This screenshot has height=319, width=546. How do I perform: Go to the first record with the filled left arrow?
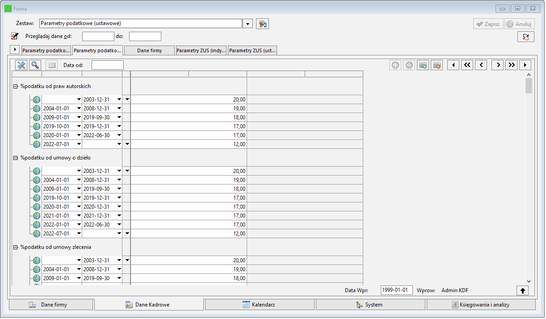(454, 65)
